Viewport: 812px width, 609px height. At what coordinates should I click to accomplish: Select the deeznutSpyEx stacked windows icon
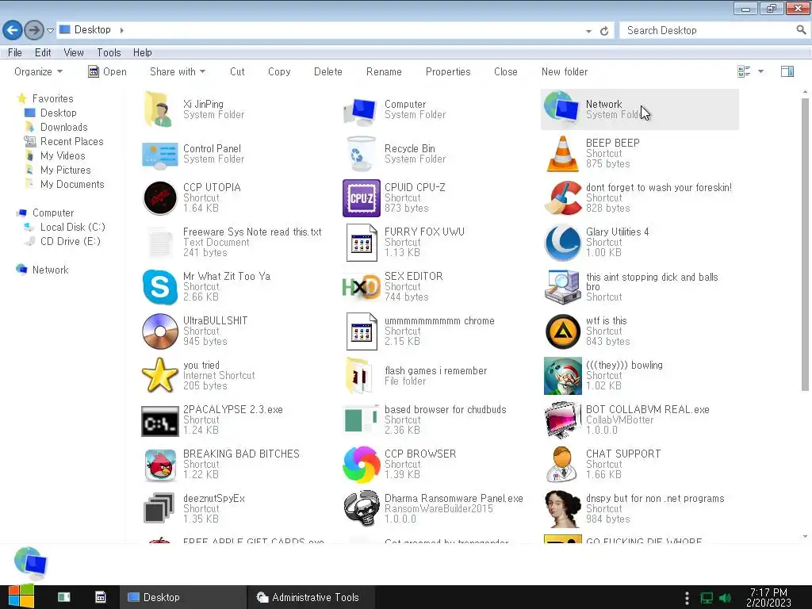click(x=159, y=508)
